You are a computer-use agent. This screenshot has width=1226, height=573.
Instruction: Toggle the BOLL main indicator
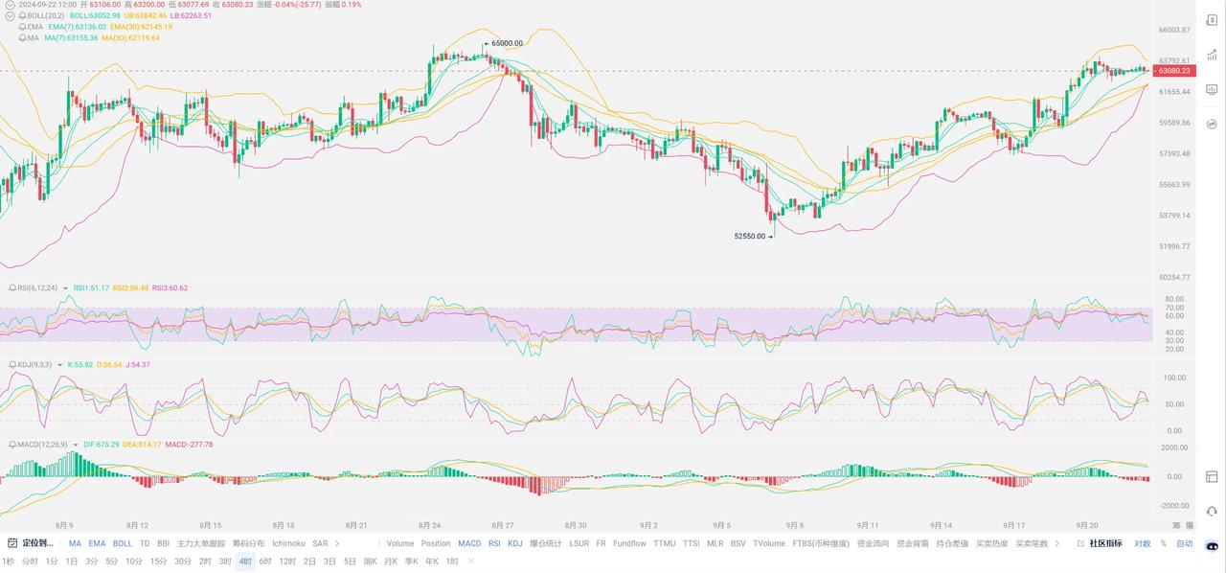click(123, 543)
